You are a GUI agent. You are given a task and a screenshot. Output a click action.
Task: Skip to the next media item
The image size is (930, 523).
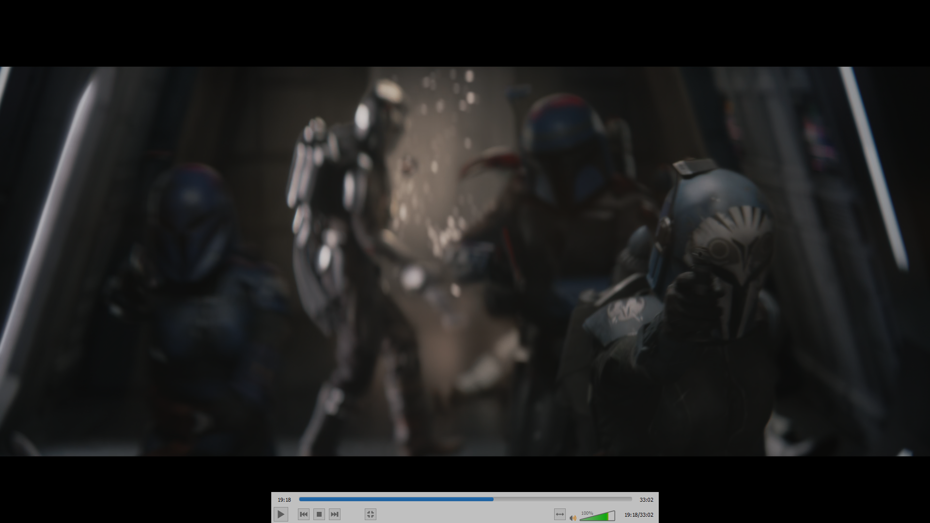(335, 514)
